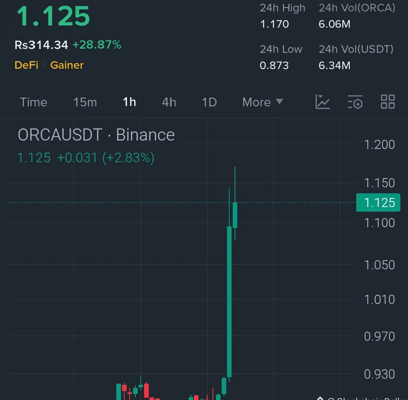This screenshot has height=400, width=408.
Task: Tap the 24h High value 1.170
Action: 274,24
